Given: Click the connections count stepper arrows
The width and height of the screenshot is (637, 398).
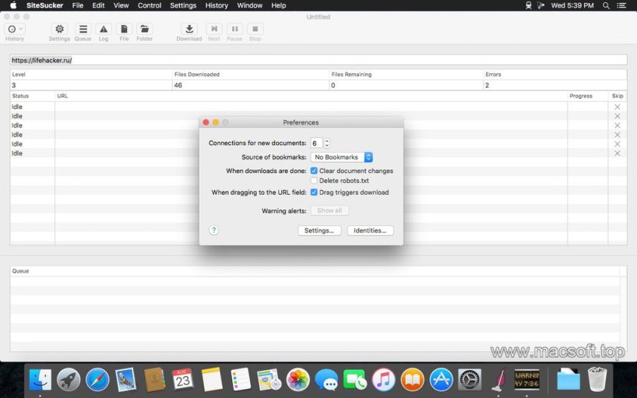Looking at the screenshot, I should (x=327, y=143).
